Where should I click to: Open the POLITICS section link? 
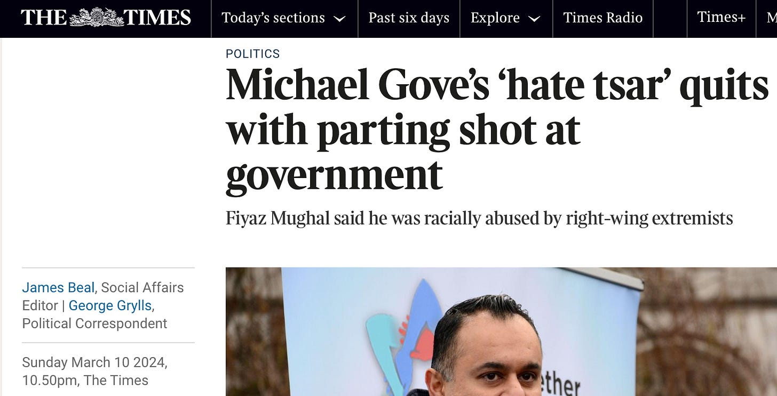pos(253,54)
